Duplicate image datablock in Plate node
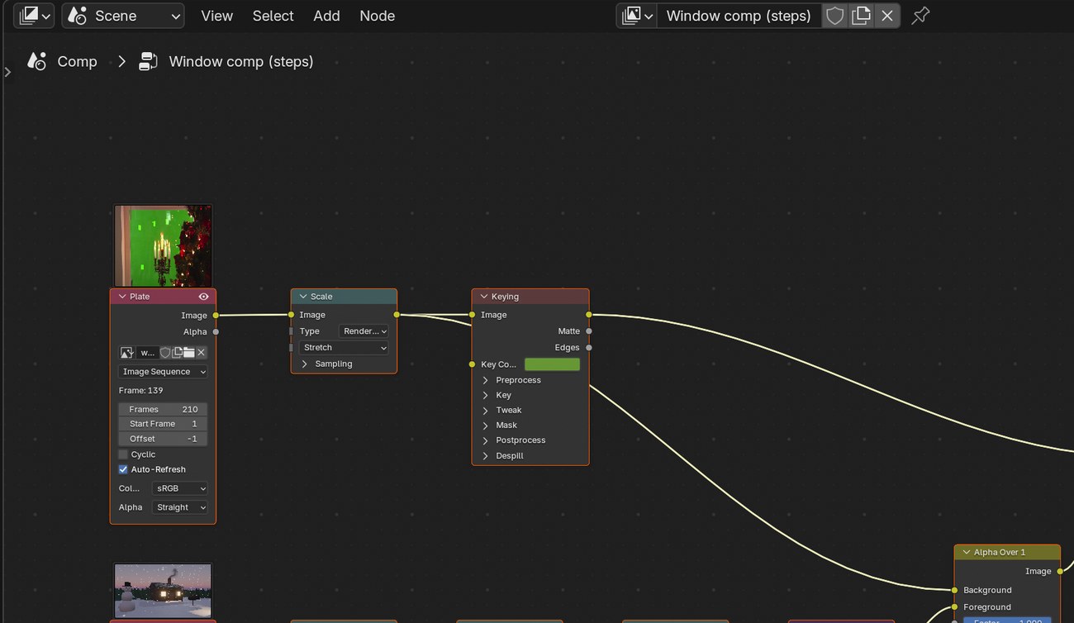Image resolution: width=1074 pixels, height=623 pixels. click(177, 353)
